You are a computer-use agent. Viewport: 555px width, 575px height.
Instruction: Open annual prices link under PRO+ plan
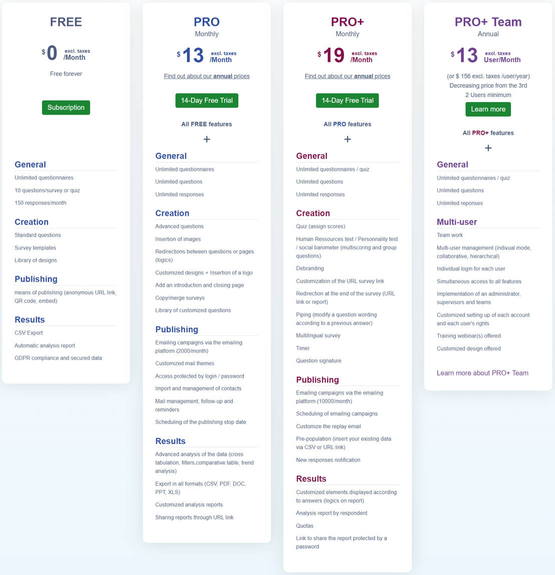[x=347, y=76]
